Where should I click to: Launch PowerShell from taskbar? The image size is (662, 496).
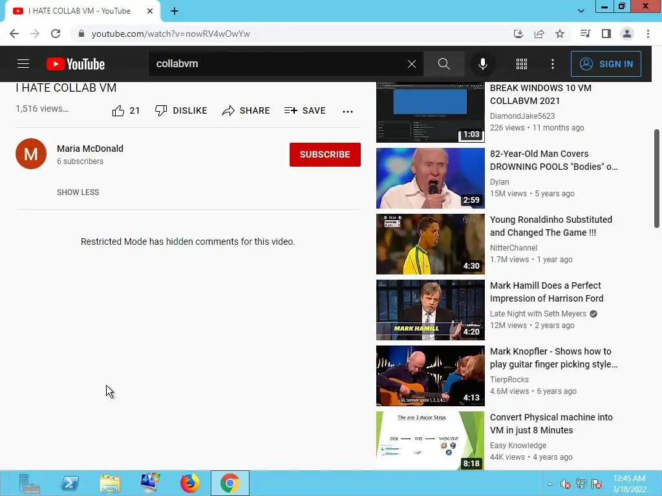click(x=70, y=483)
